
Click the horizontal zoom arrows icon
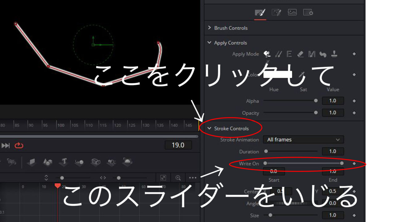pyautogui.click(x=103, y=178)
